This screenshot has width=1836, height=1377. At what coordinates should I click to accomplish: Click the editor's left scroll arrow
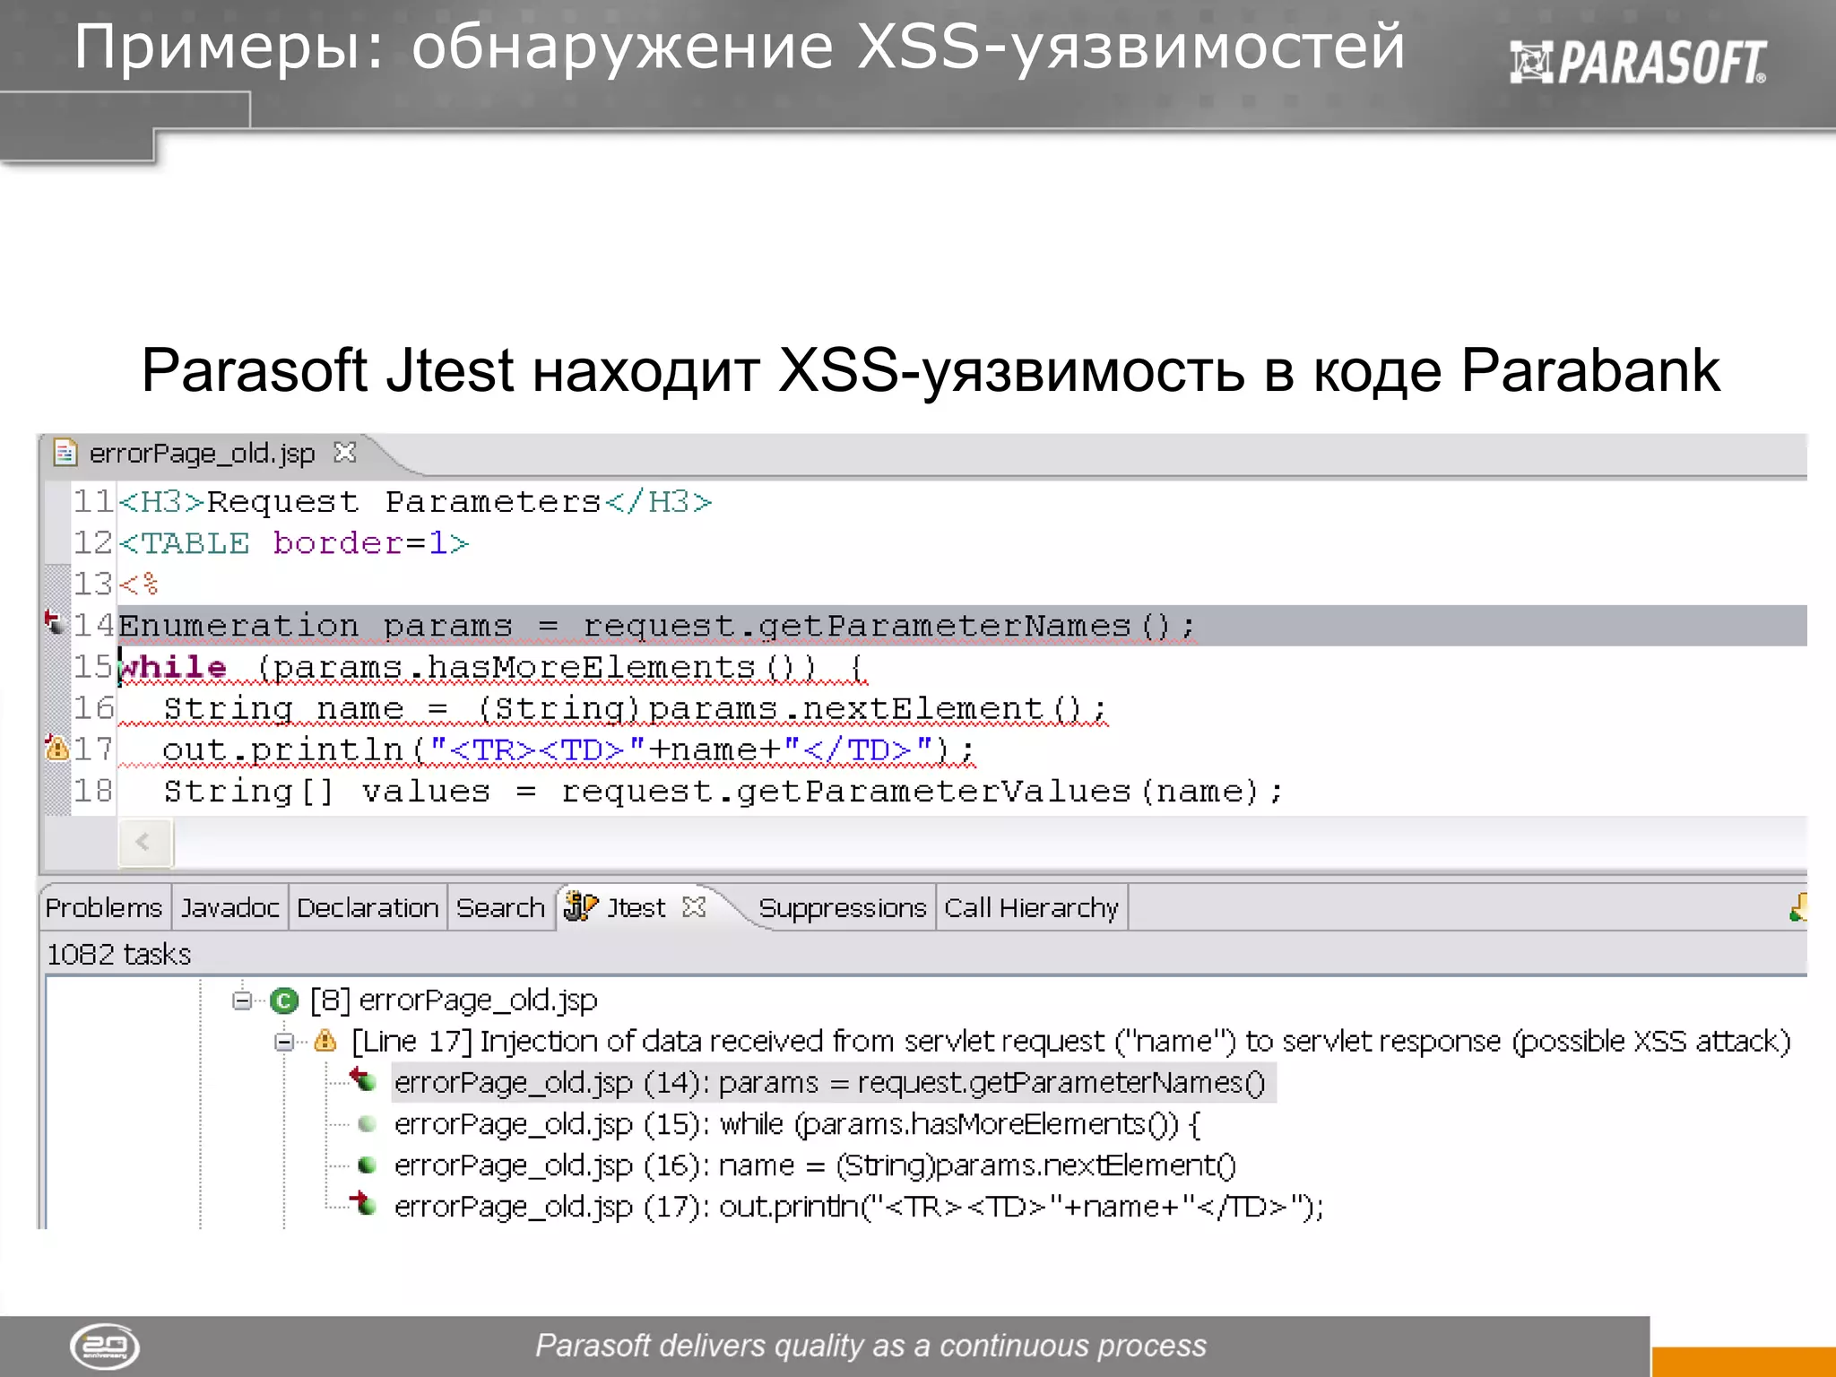(144, 843)
